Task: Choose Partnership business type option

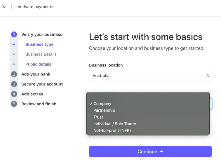Action: pos(104,110)
